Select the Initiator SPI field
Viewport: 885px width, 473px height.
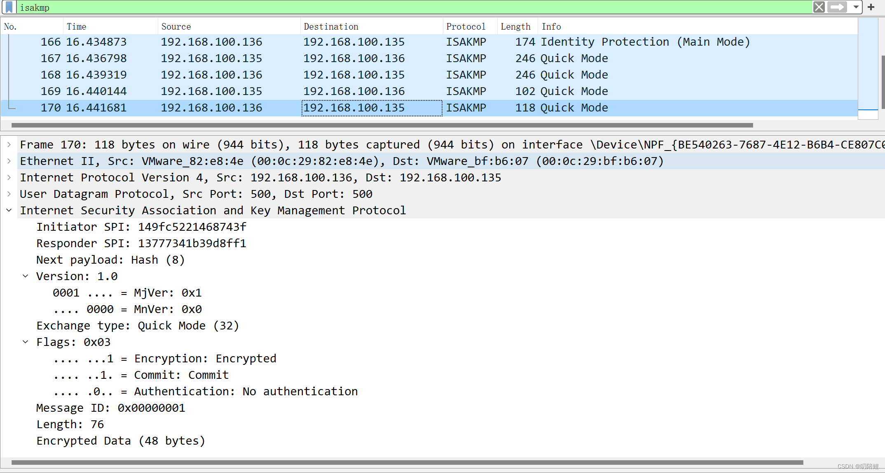click(141, 227)
